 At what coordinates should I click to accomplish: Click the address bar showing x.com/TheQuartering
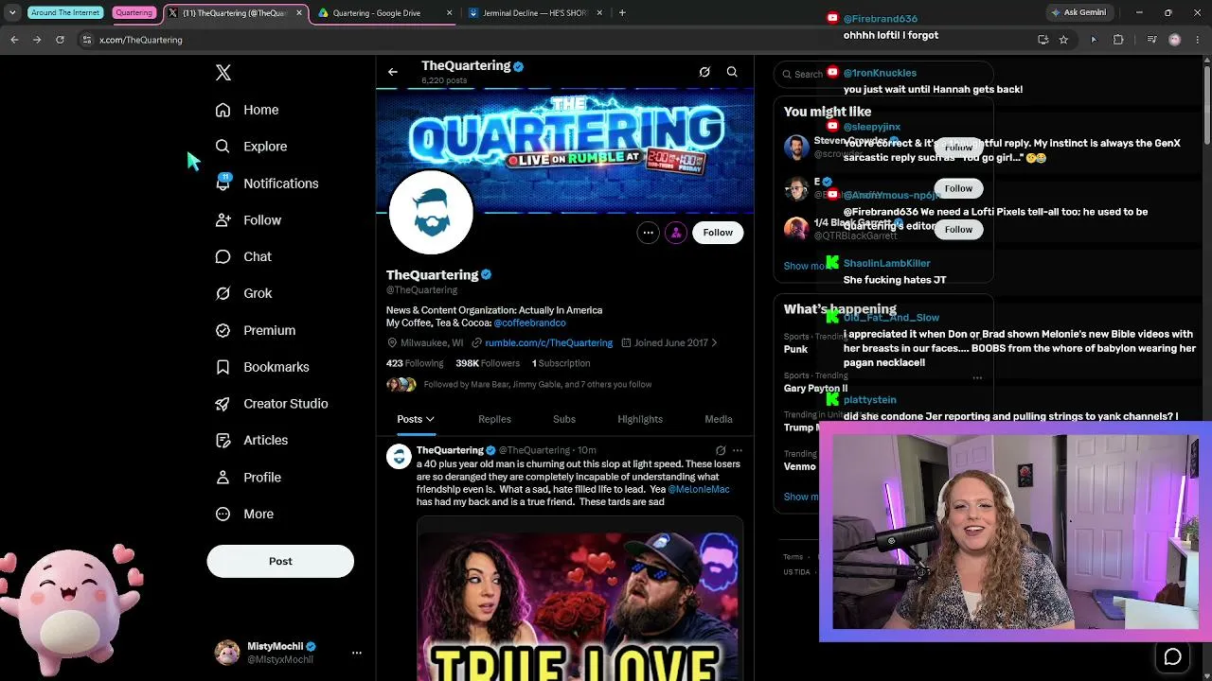559,40
